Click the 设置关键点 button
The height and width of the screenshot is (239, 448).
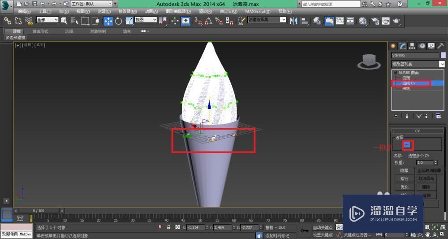tap(323, 235)
